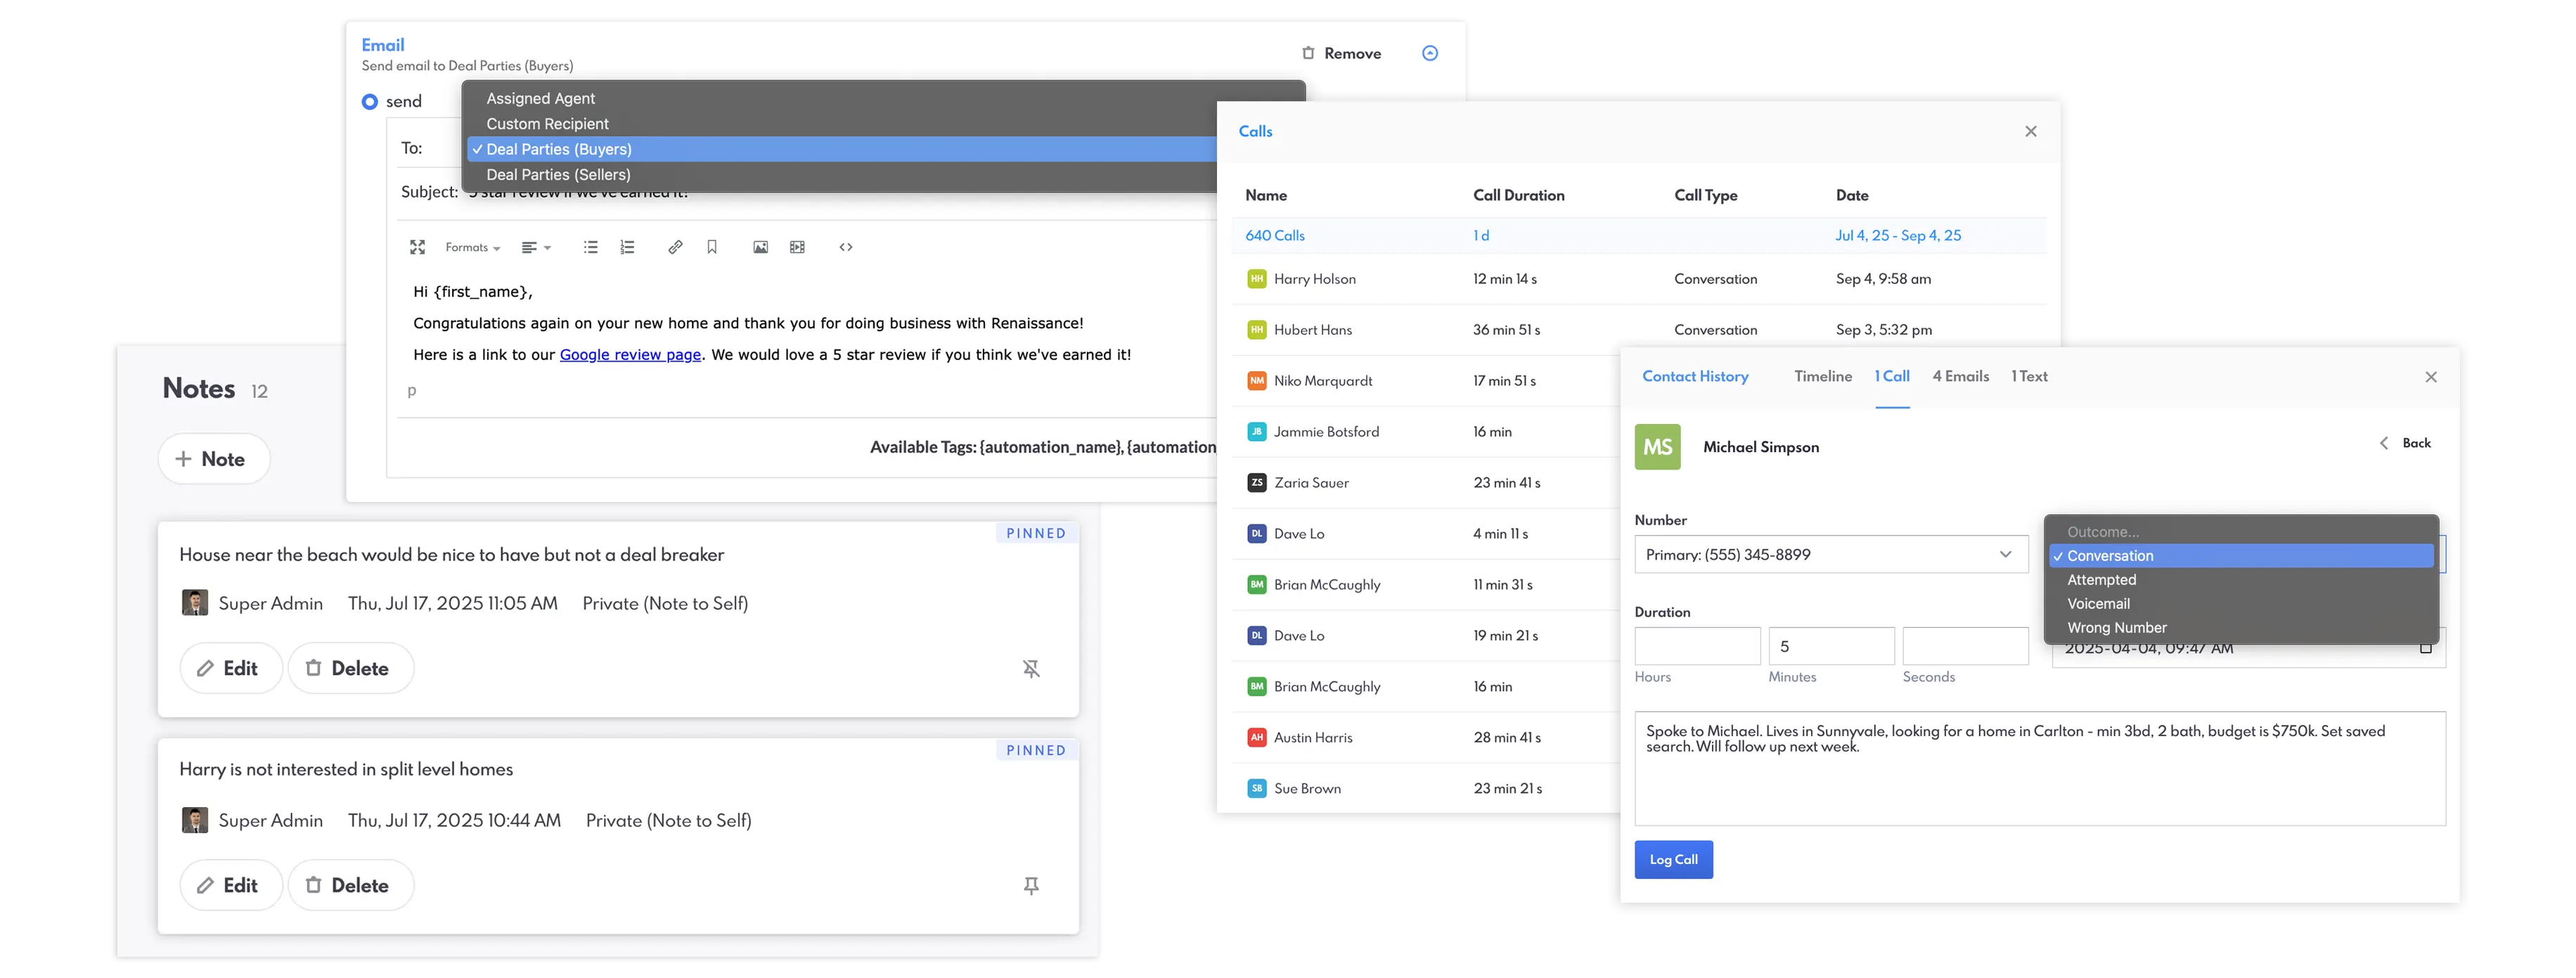Click Remove with the trash icon
2576x978 pixels.
(x=1341, y=54)
